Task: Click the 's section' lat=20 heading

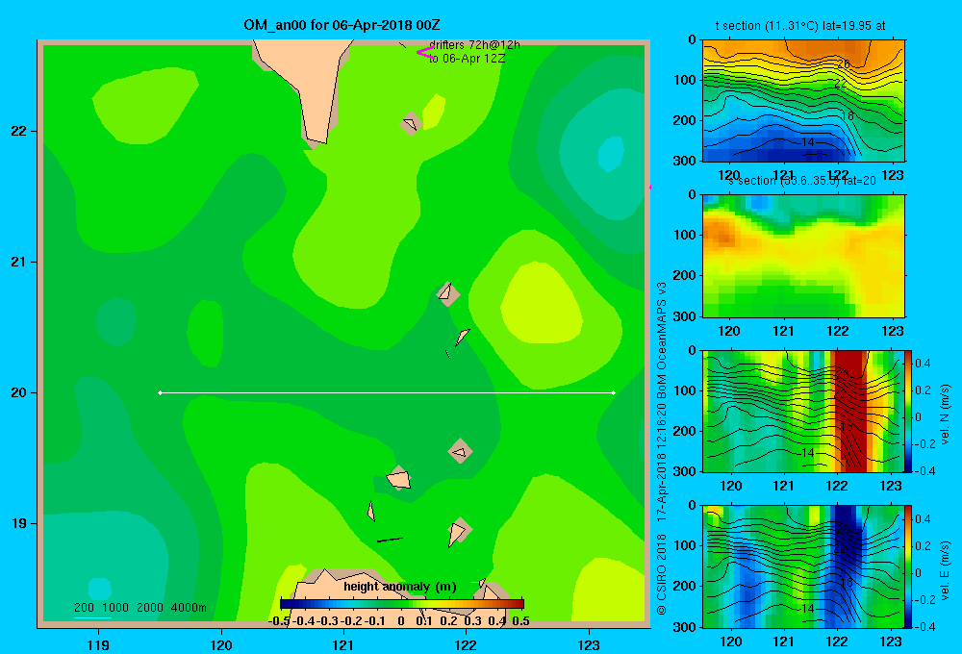Action: click(801, 181)
